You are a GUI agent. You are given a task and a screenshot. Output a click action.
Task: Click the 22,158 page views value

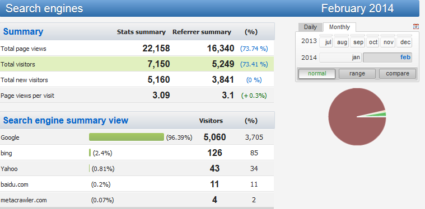156,49
